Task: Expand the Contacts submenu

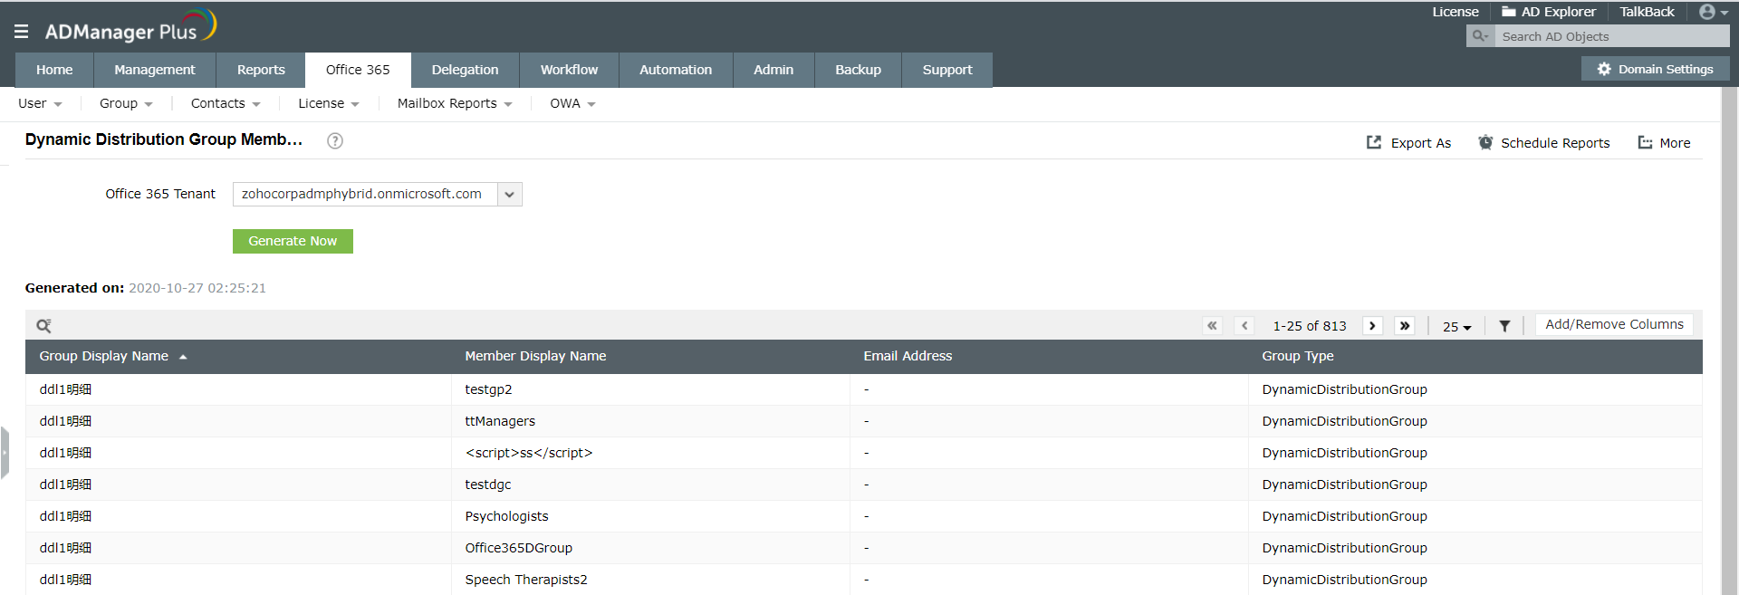Action: point(226,103)
